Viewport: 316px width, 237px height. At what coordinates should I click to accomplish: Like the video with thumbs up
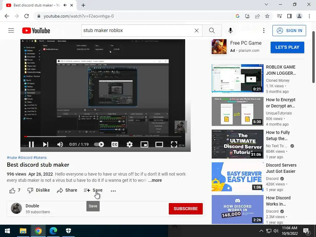click(15, 190)
